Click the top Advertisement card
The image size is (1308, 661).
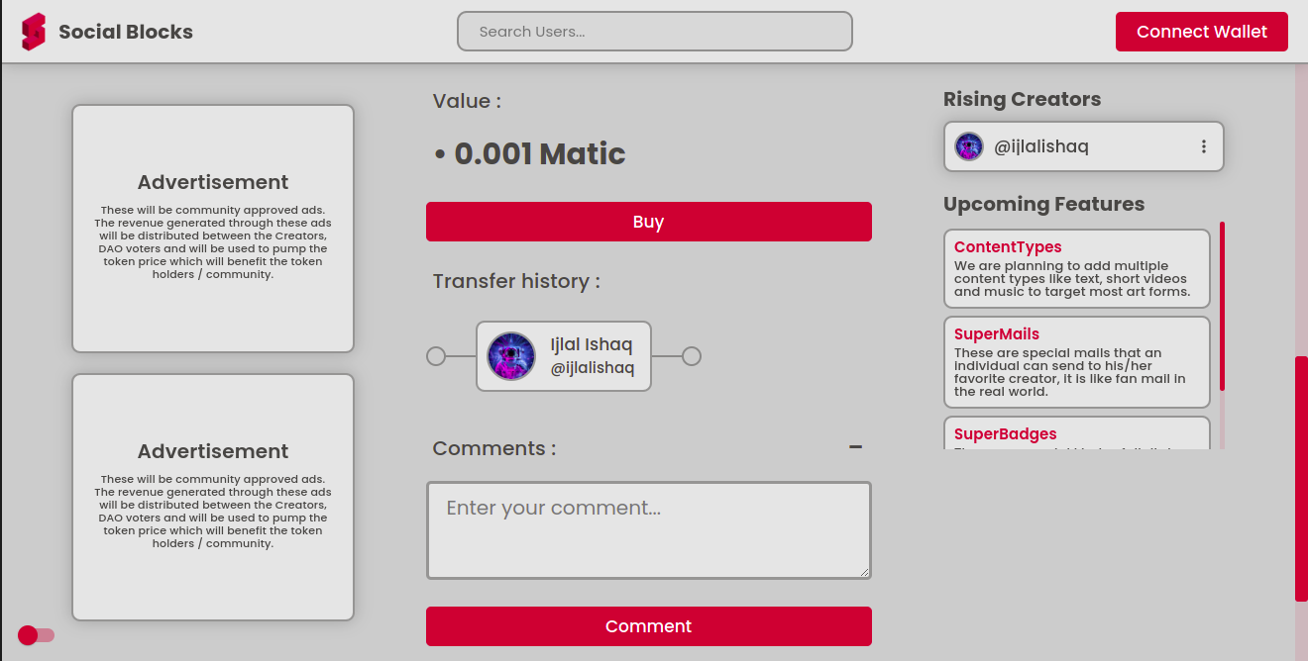(x=213, y=229)
